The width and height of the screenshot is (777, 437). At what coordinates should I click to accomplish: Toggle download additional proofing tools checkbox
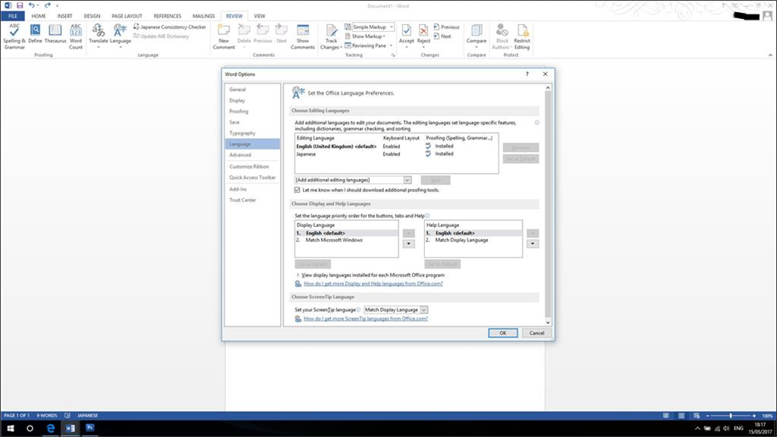pos(297,190)
